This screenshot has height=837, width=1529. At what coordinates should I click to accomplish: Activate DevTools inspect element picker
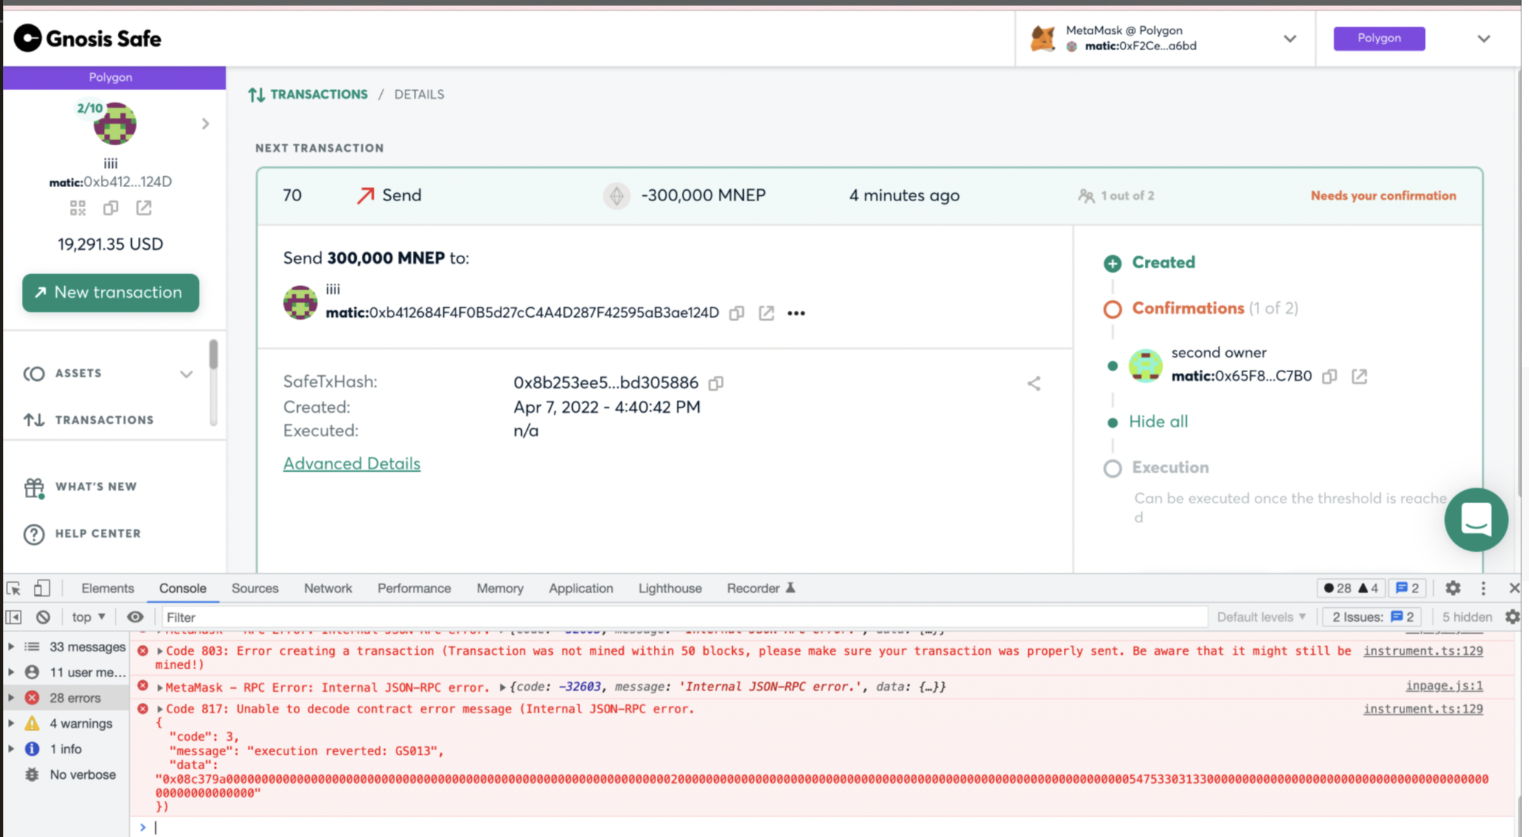pos(13,588)
